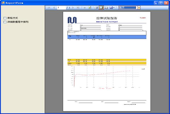Refresh the report view
The image size is (170, 114).
90,8
